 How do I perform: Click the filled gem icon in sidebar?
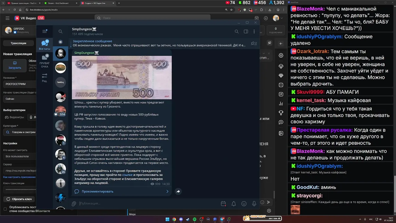pyautogui.click(x=281, y=76)
